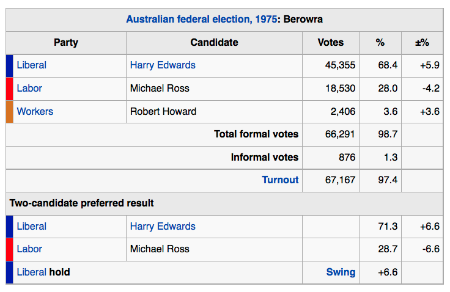Open the Workers party link
450x292 pixels.
pyautogui.click(x=35, y=112)
